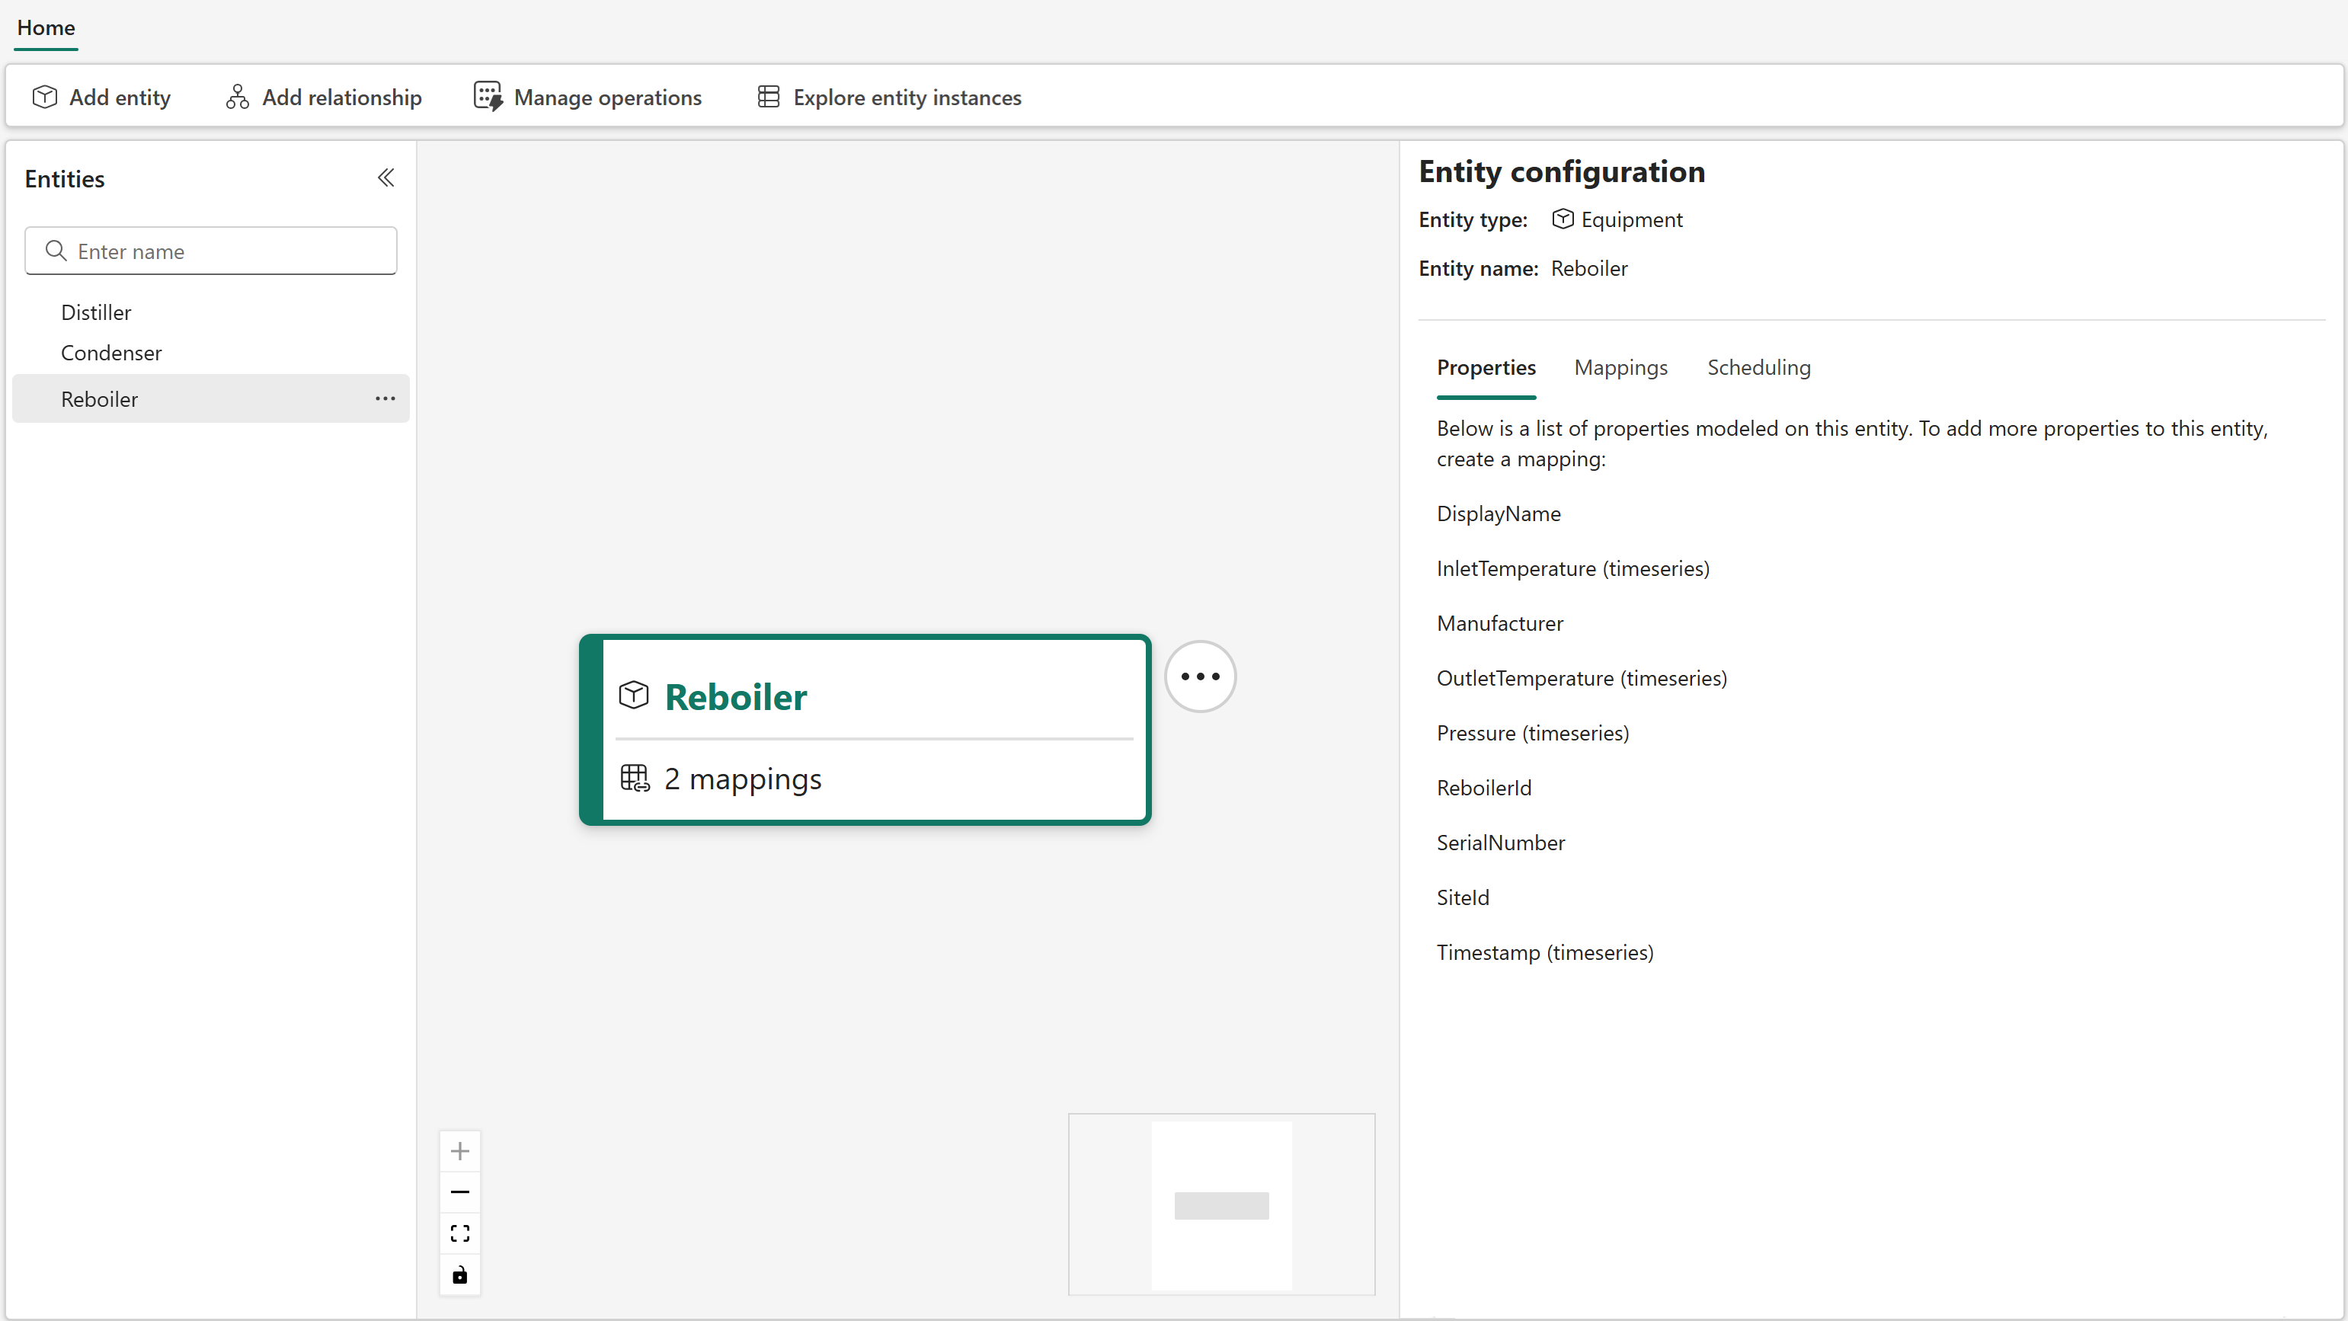Zoom in on the canvas
The image size is (2348, 1321).
(459, 1150)
